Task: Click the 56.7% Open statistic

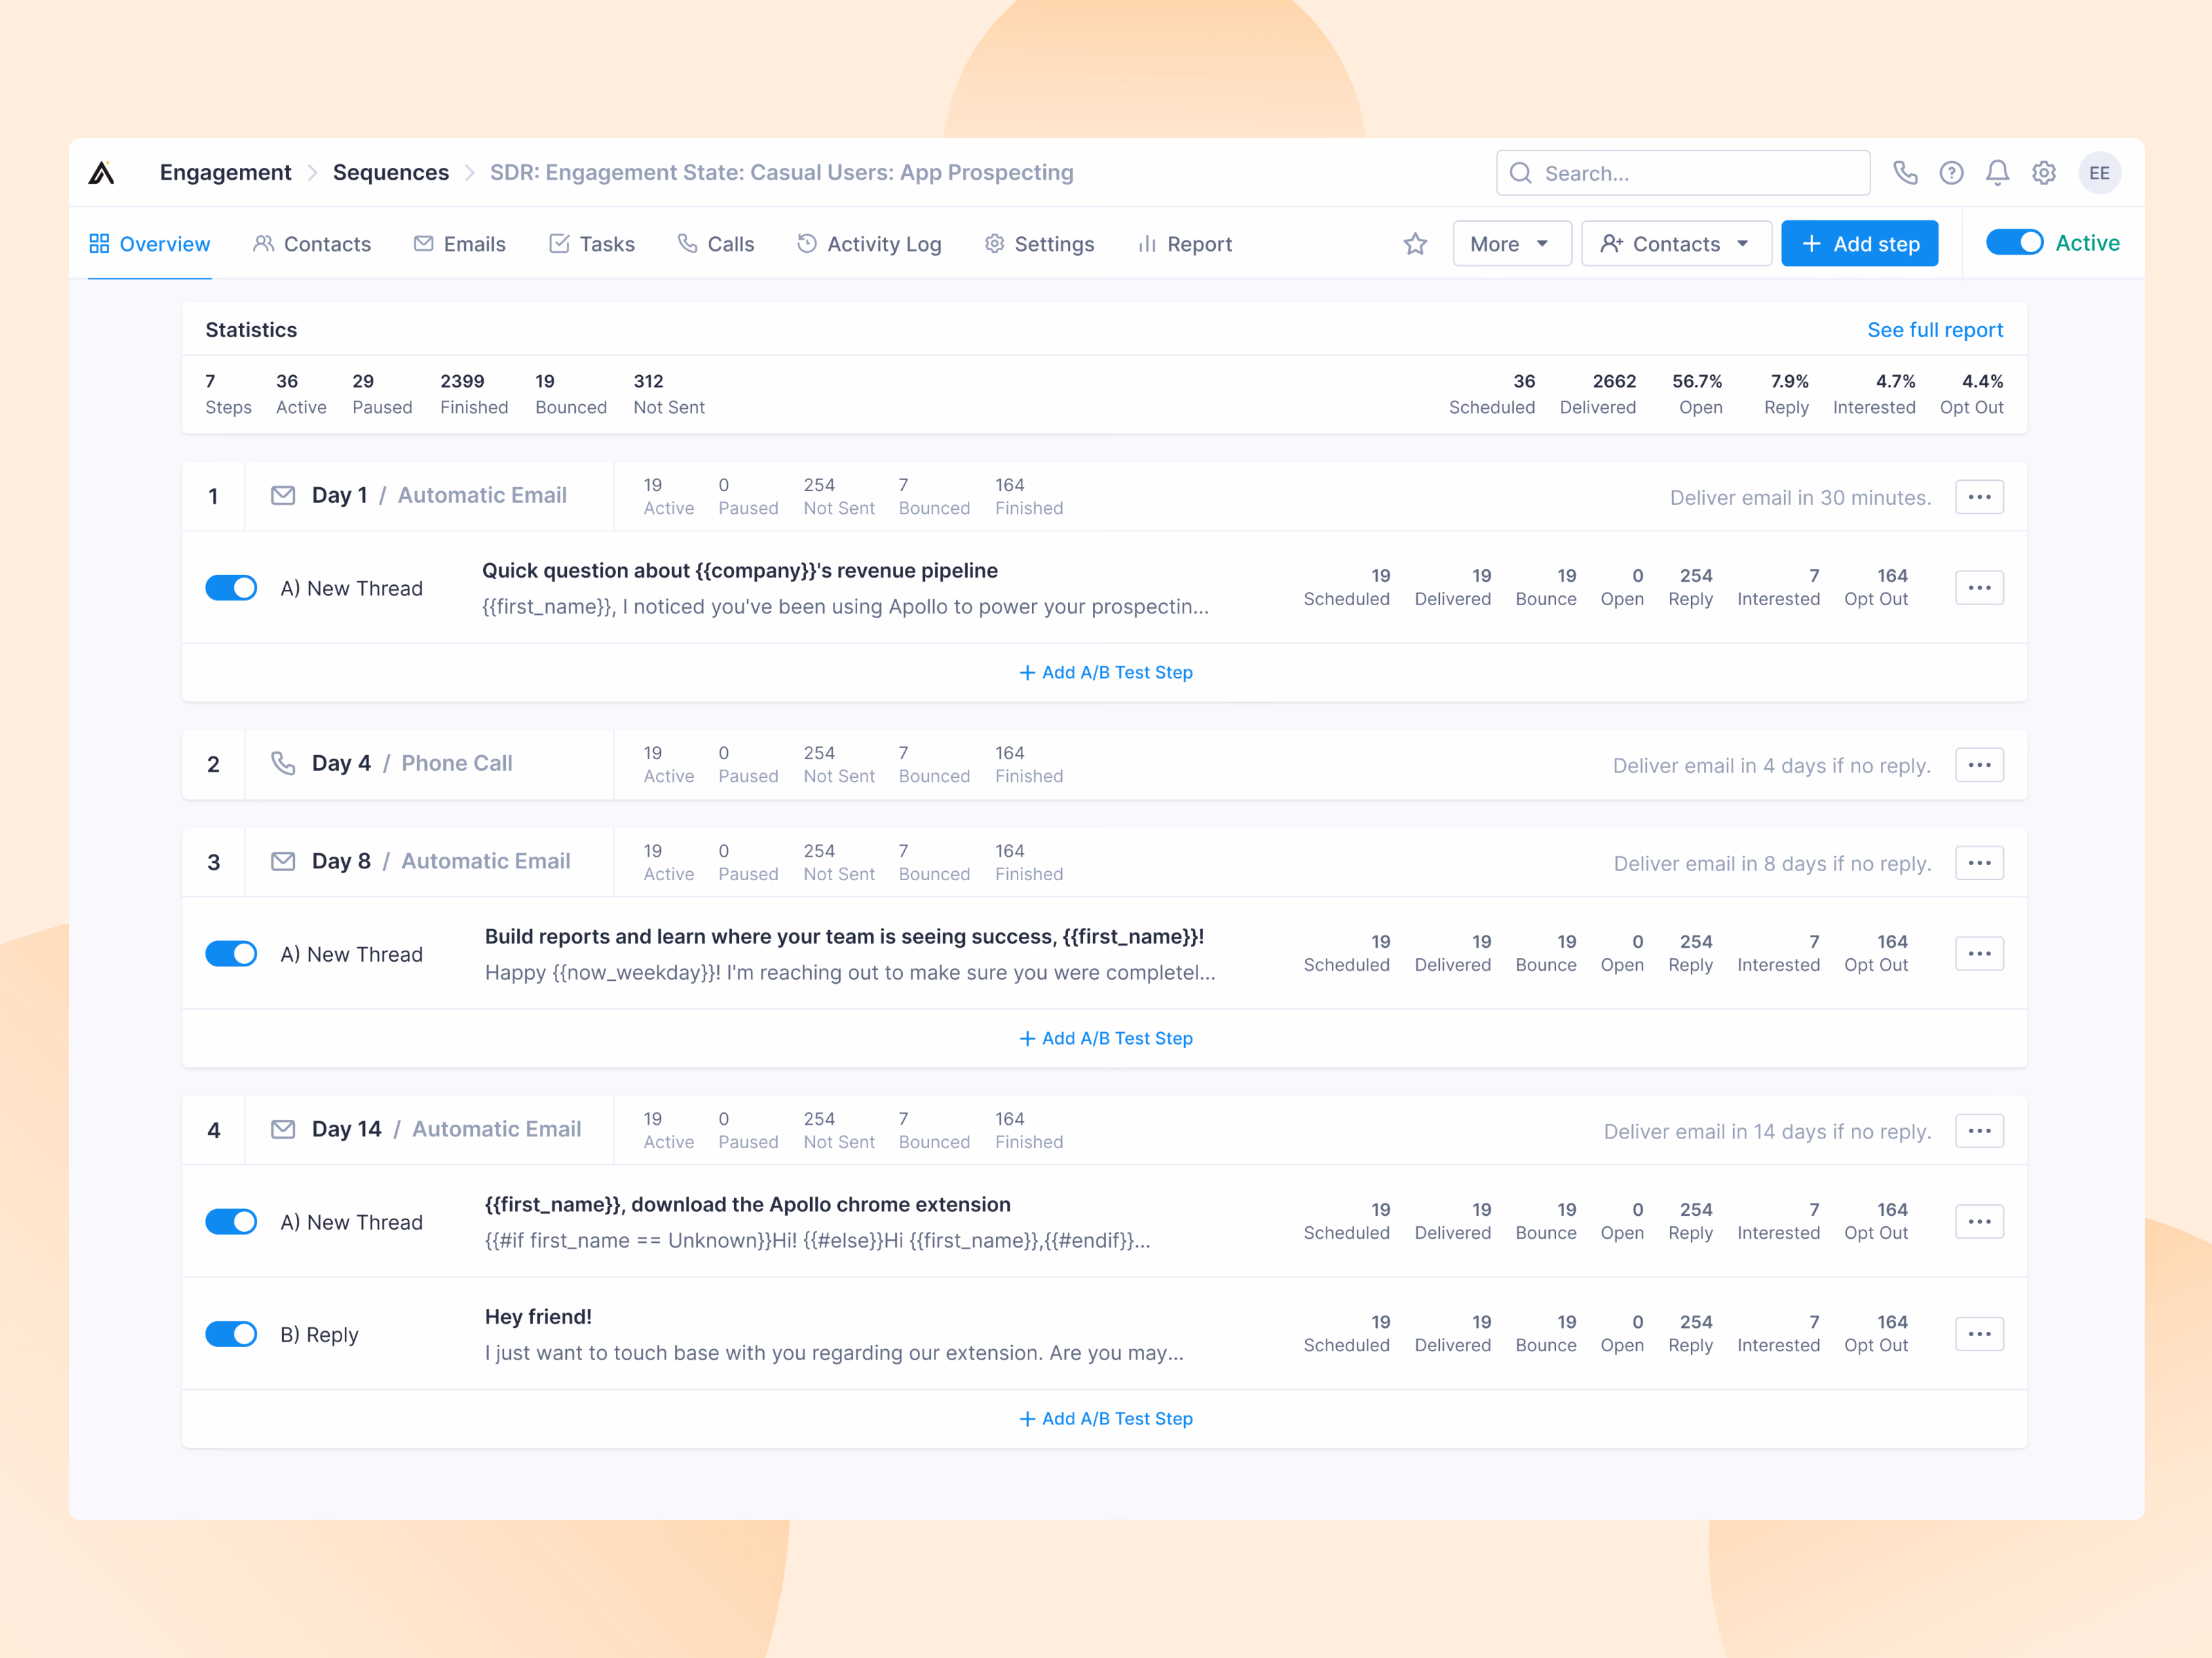Action: (1697, 394)
